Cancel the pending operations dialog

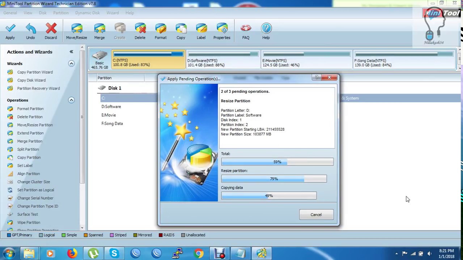316,214
